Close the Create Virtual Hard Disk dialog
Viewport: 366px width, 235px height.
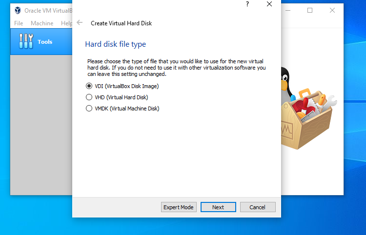click(x=269, y=4)
